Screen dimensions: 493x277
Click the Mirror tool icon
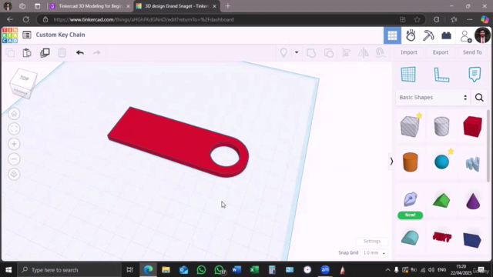(363, 53)
